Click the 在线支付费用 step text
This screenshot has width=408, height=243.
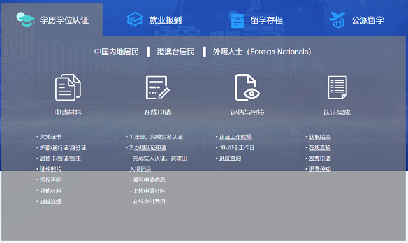[149, 202]
